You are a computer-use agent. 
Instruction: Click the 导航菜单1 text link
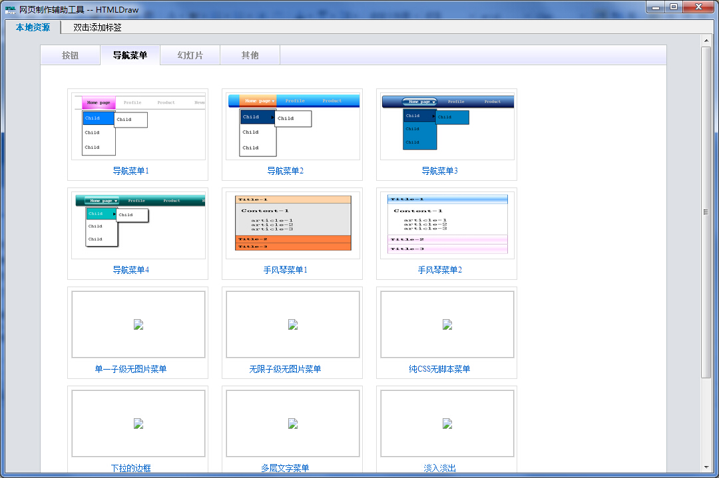pyautogui.click(x=131, y=171)
